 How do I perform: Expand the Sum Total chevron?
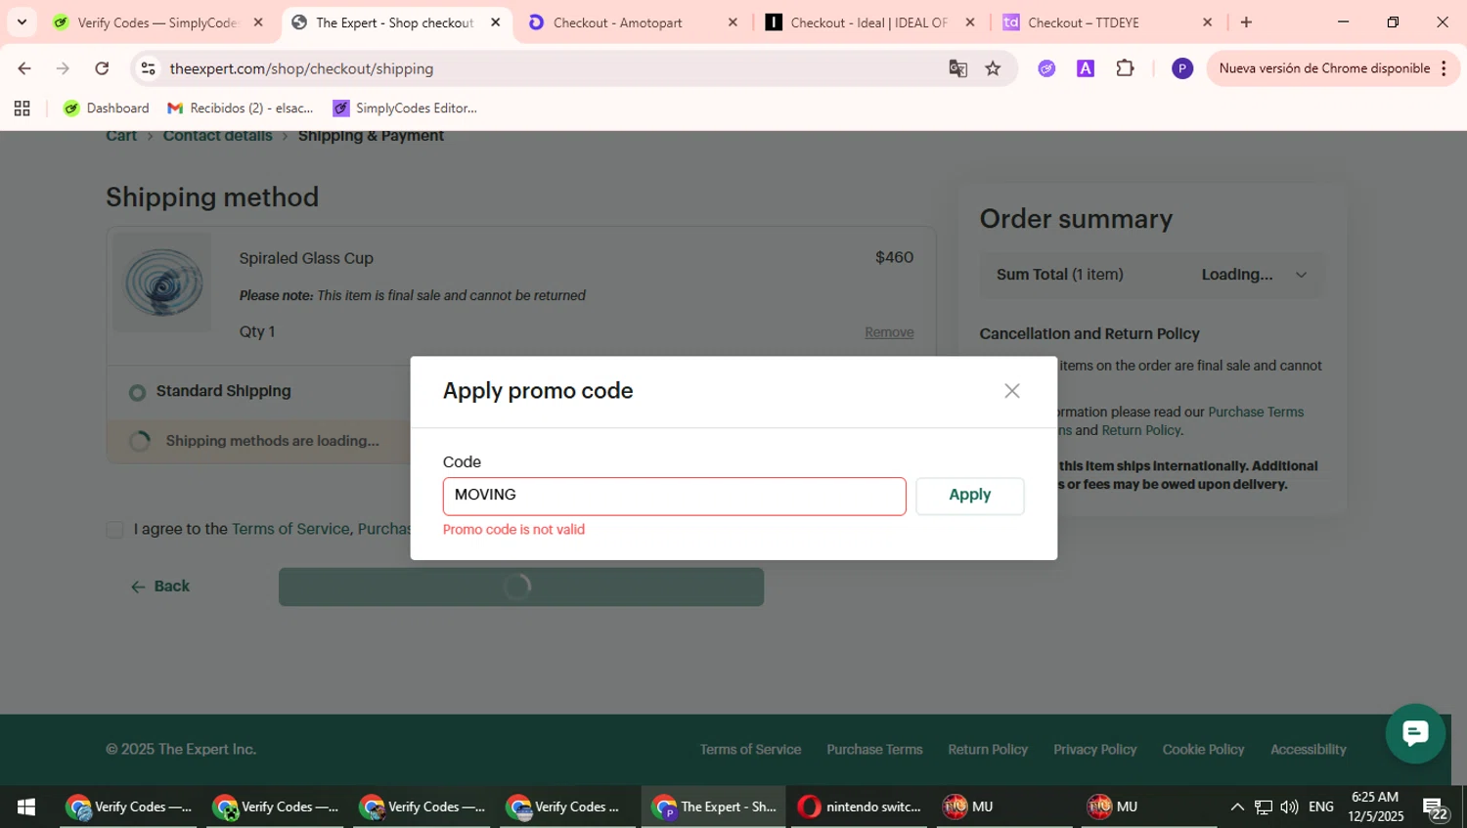click(x=1301, y=275)
